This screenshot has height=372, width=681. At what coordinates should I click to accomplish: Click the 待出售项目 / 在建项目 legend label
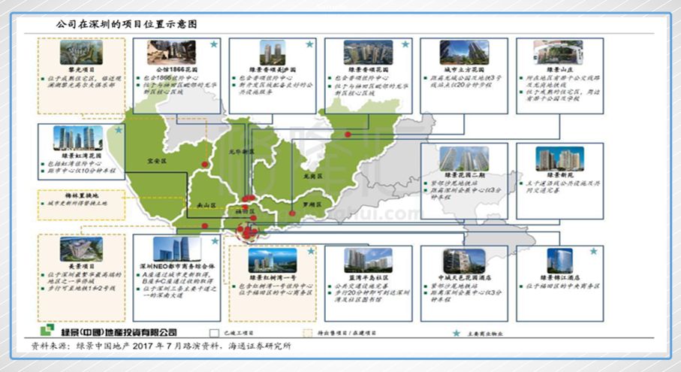tap(347, 334)
